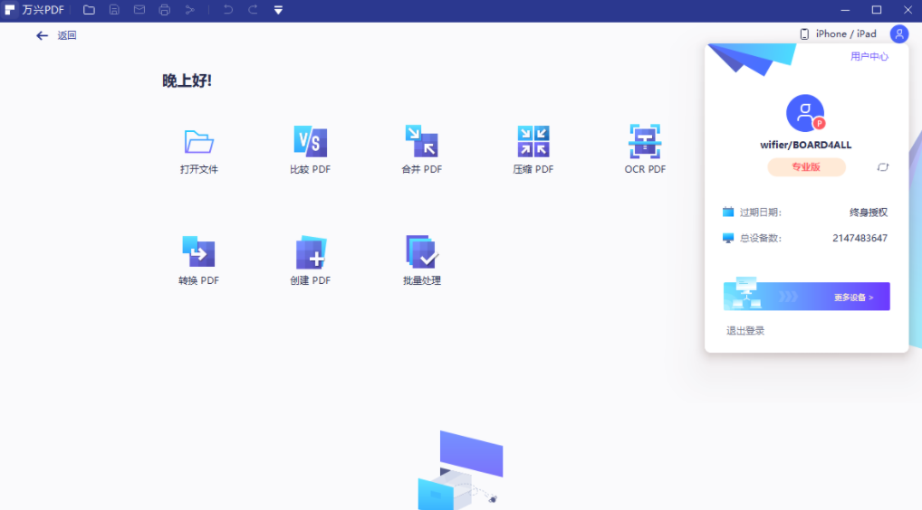
Task: Click the refresh license icon
Action: point(883,167)
